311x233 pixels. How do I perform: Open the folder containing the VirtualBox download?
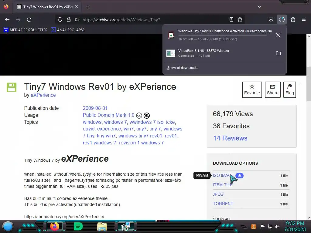tap(278, 53)
